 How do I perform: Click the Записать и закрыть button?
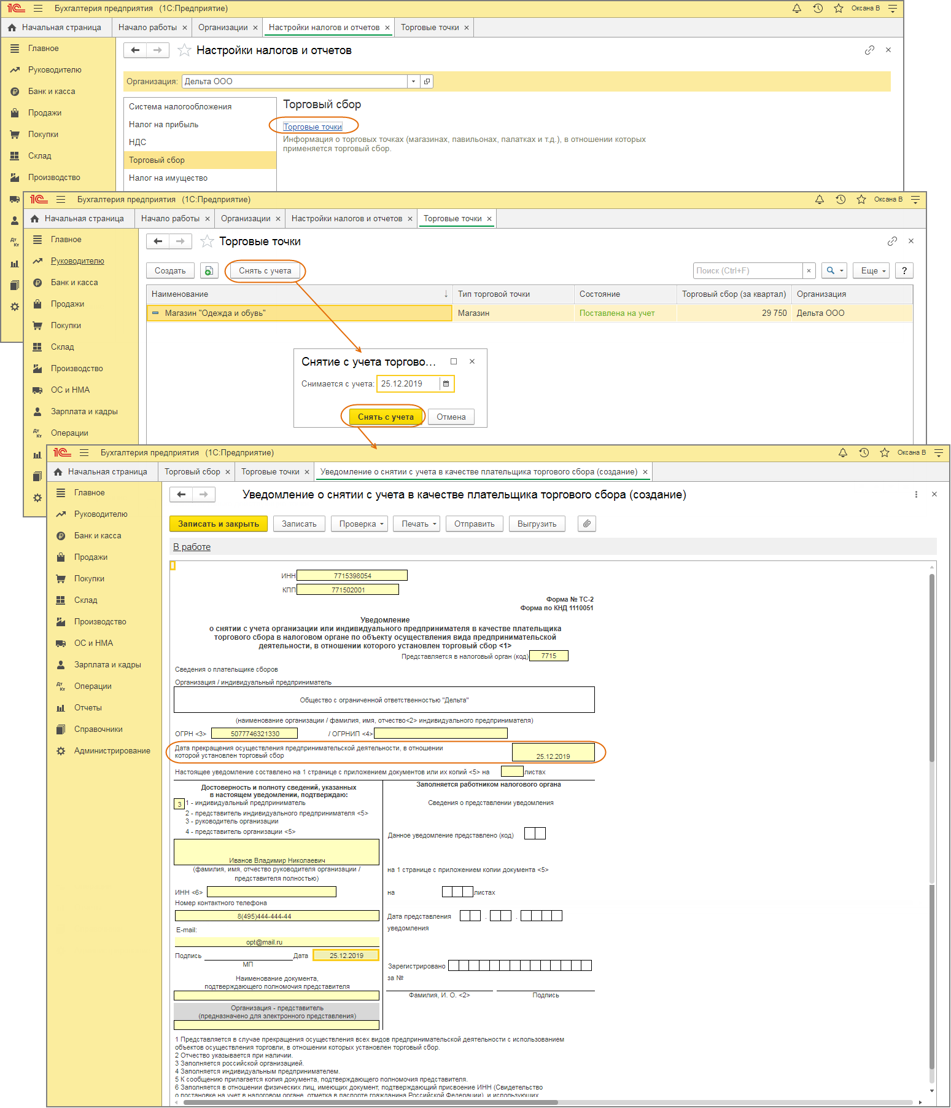219,524
